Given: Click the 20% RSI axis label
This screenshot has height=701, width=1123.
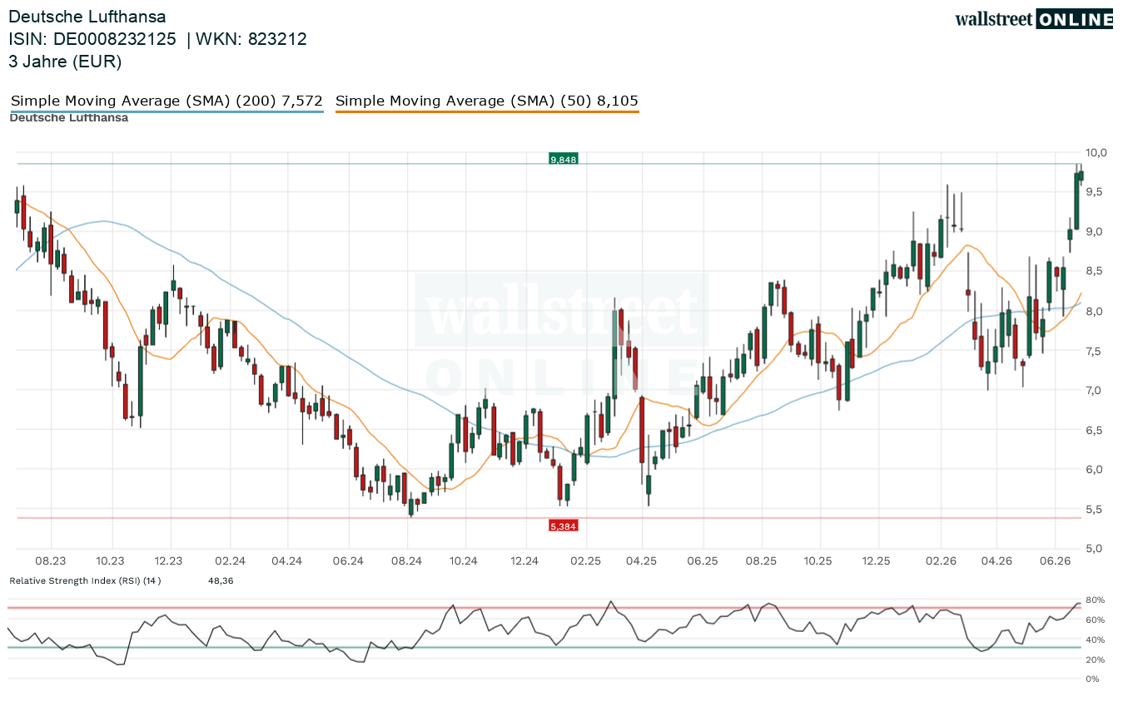Looking at the screenshot, I should 1094,659.
